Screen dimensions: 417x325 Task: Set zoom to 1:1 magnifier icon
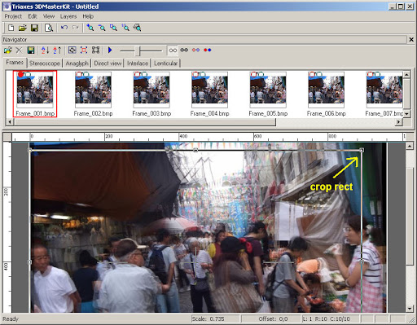[x=125, y=28]
